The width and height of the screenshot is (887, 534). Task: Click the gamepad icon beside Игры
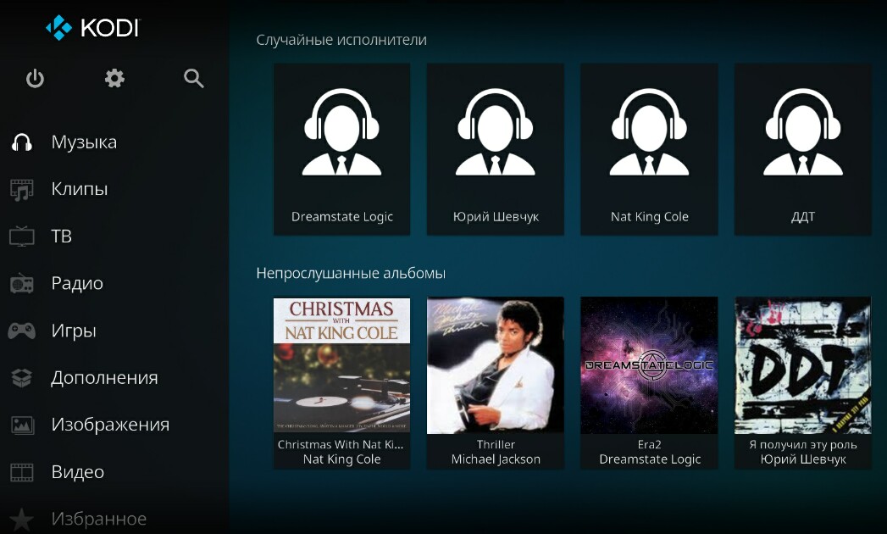click(22, 331)
